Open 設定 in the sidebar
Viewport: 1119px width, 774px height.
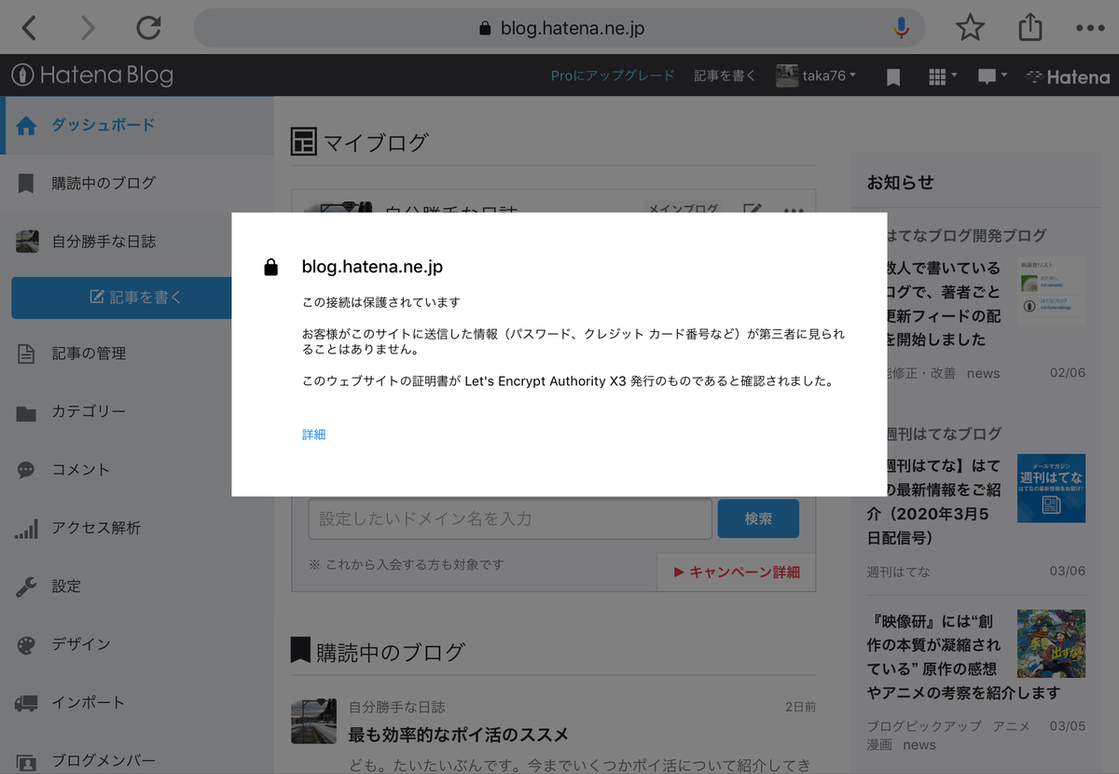coord(137,587)
